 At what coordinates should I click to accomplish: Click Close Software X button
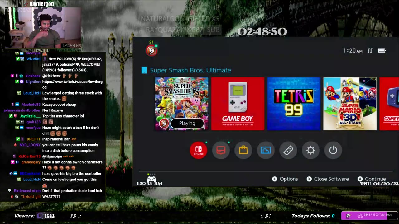[328, 179]
